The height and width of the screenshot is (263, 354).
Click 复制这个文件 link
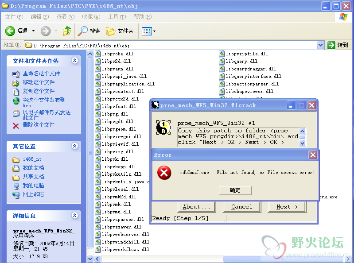pyautogui.click(x=39, y=91)
